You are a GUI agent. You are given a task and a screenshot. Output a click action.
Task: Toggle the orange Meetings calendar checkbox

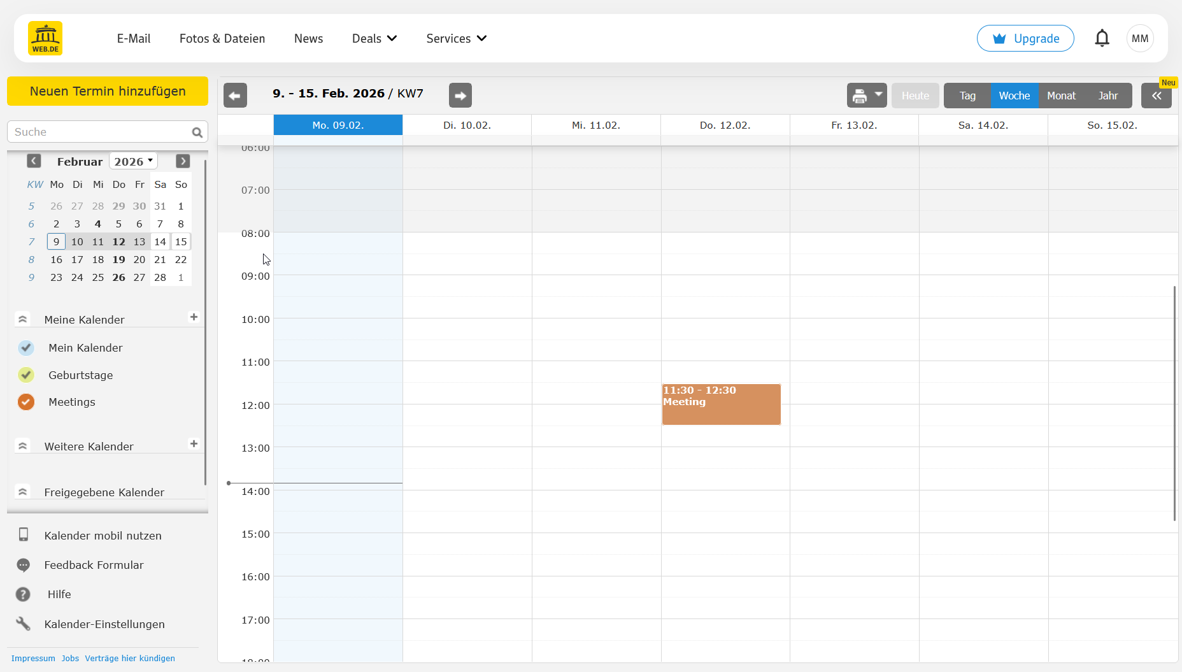[26, 402]
